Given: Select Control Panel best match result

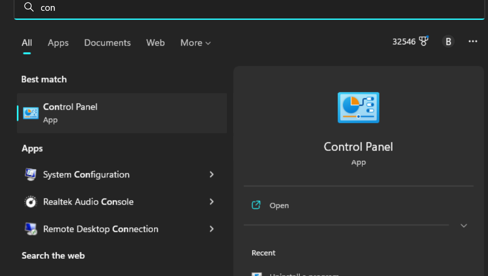Looking at the screenshot, I should point(121,113).
